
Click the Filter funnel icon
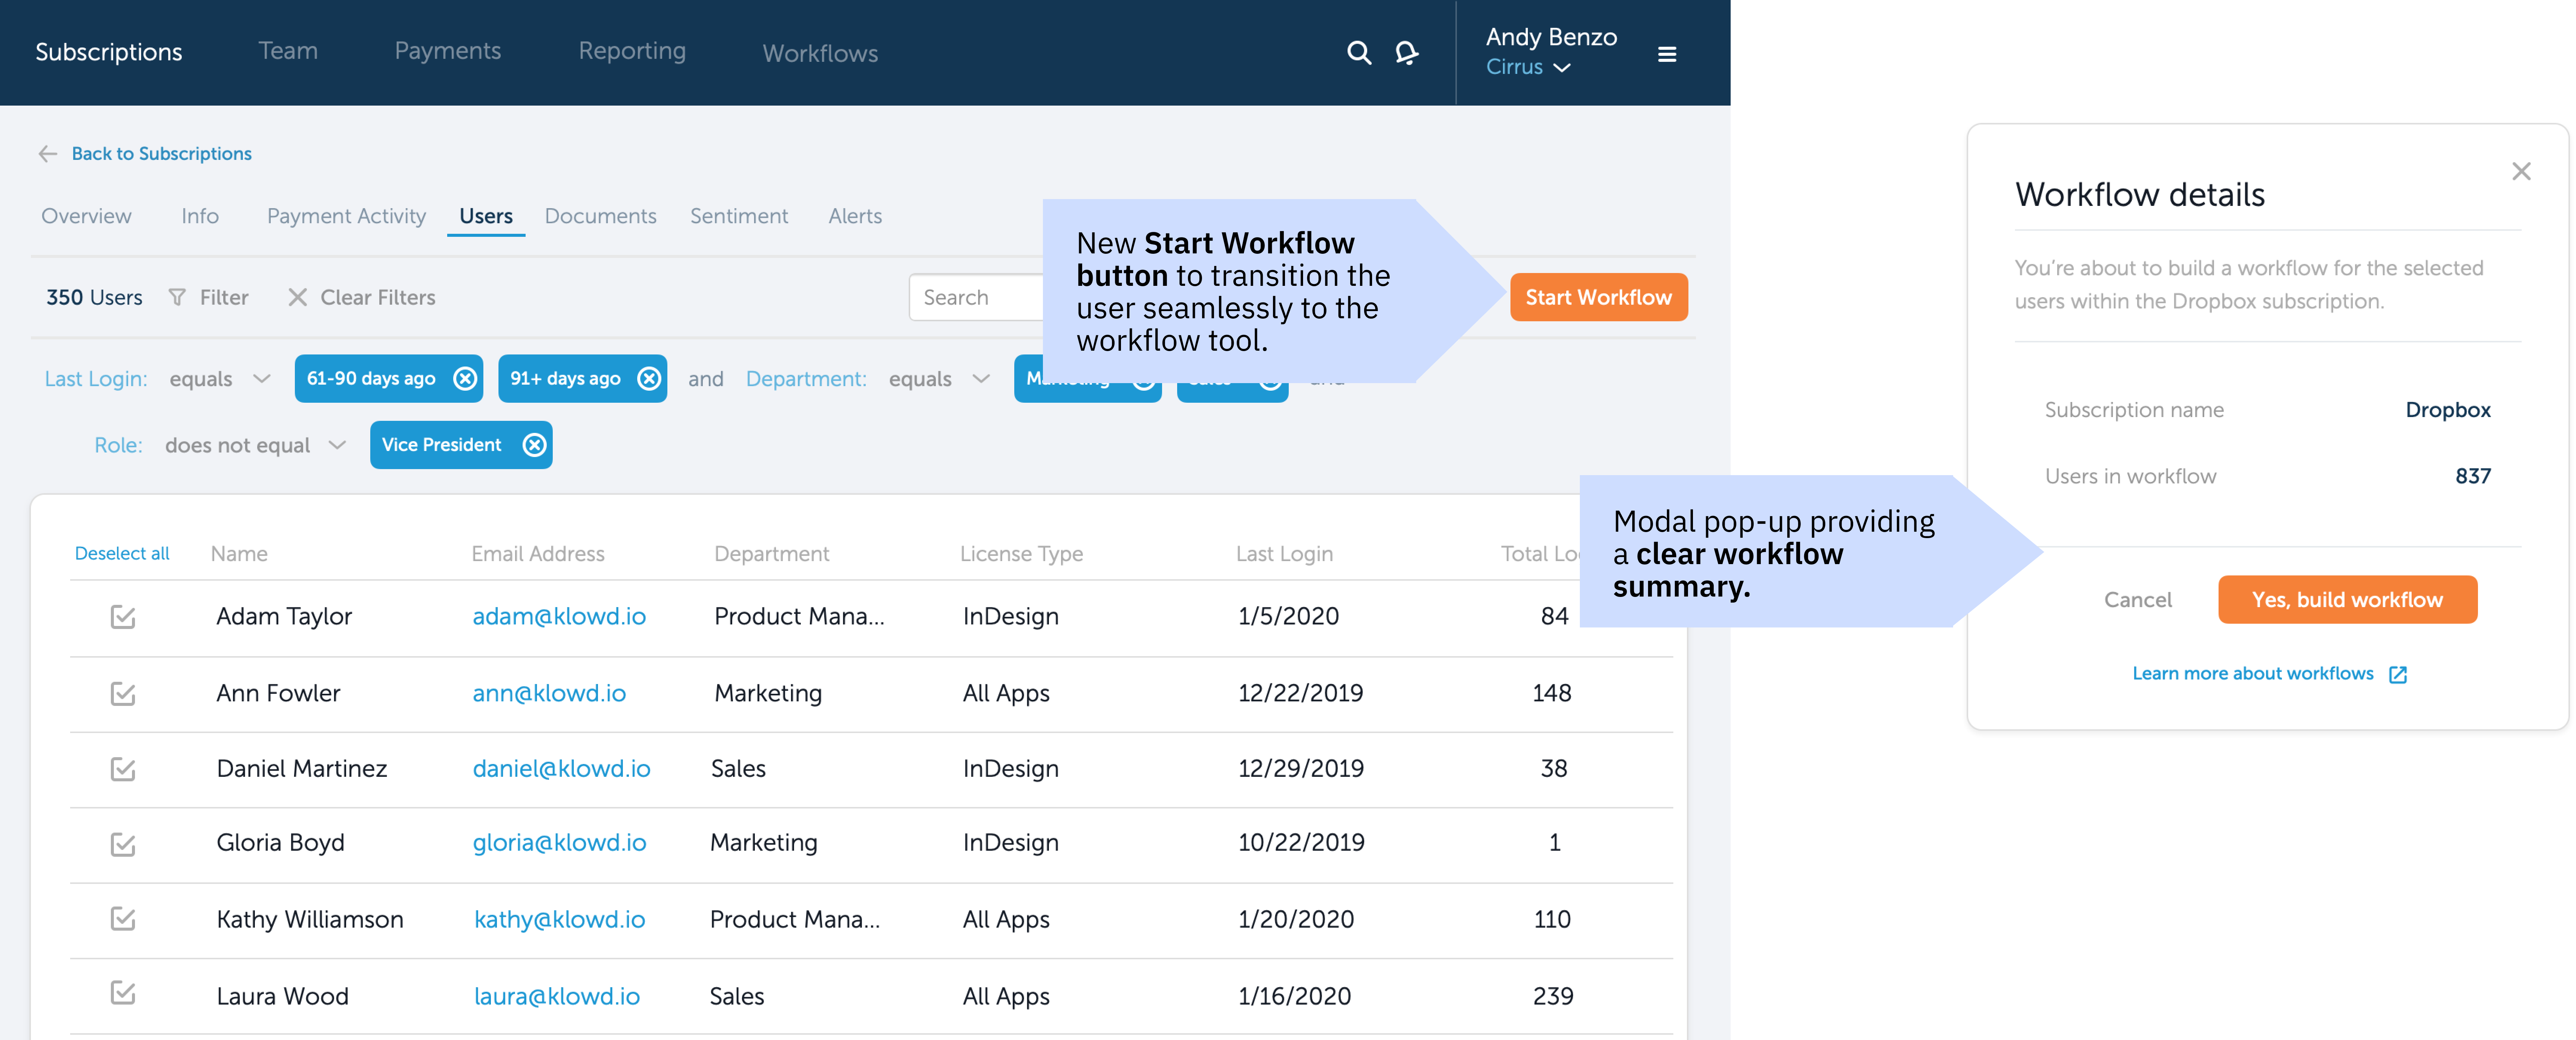click(177, 298)
